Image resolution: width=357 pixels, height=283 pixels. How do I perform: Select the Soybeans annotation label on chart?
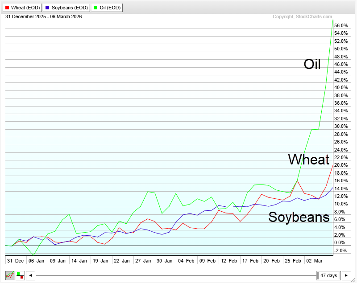point(299,217)
